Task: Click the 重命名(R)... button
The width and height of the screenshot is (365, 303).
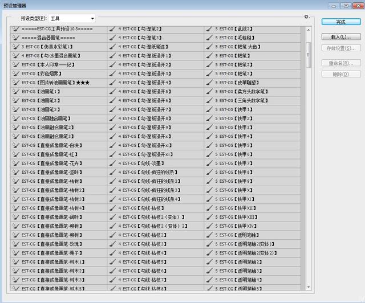Action: coord(341,63)
